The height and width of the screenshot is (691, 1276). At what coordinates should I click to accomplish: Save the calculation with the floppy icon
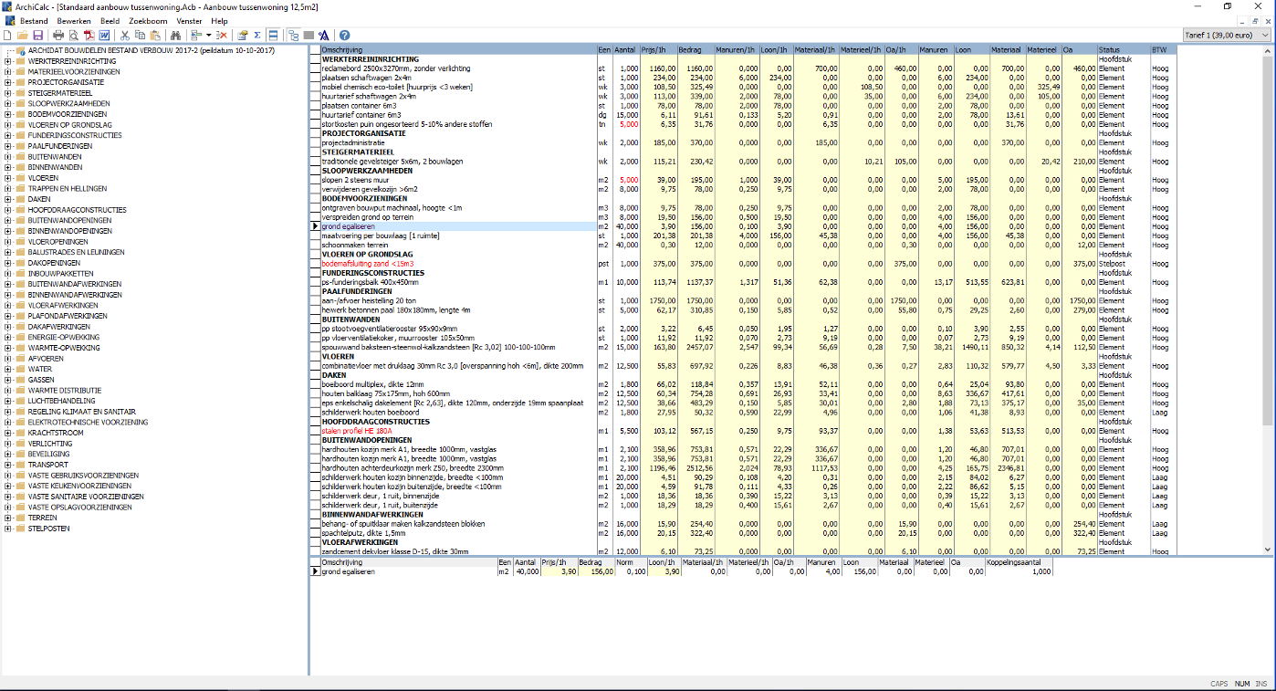[38, 35]
